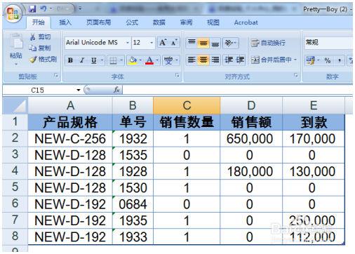Open the underline style dropdown arrow
This screenshot has width=355, height=254.
coord(102,60)
